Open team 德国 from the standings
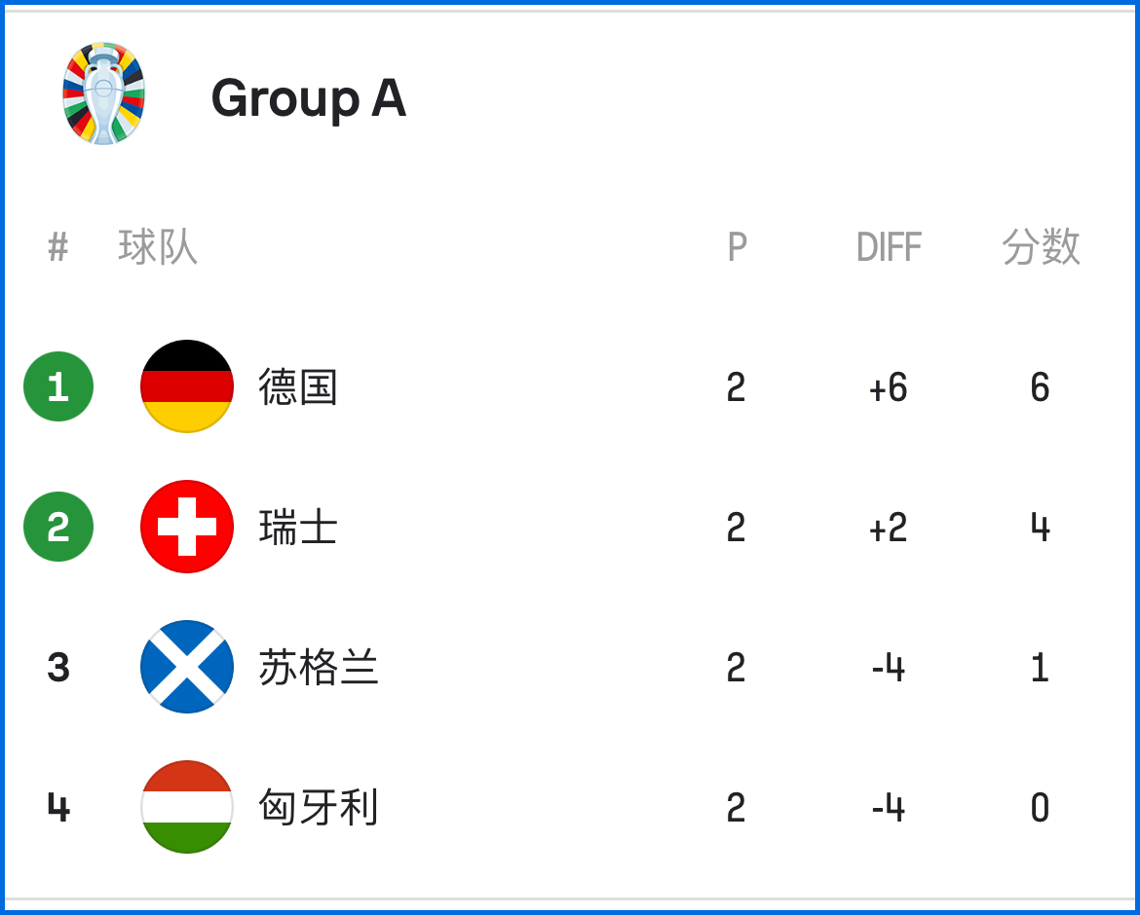Image resolution: width=1140 pixels, height=915 pixels. (298, 387)
